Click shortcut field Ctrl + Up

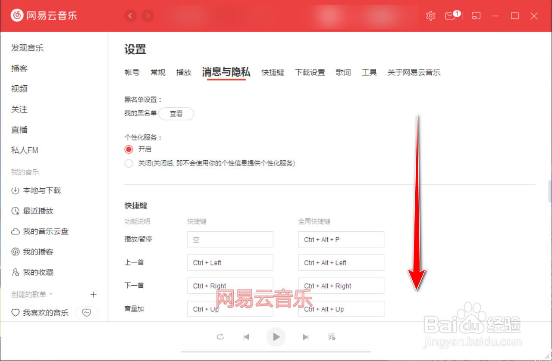pyautogui.click(x=230, y=309)
